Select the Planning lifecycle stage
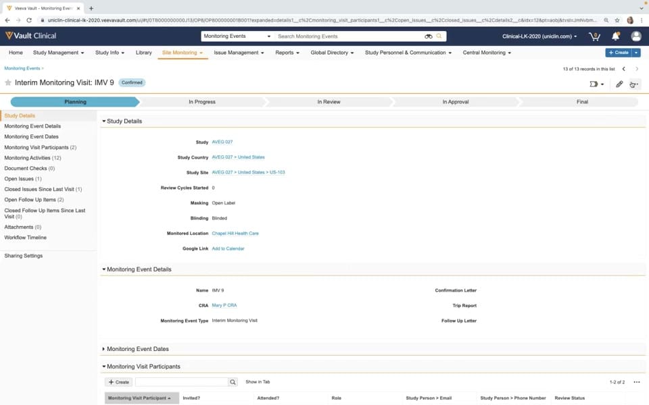649x405 pixels. pyautogui.click(x=75, y=102)
